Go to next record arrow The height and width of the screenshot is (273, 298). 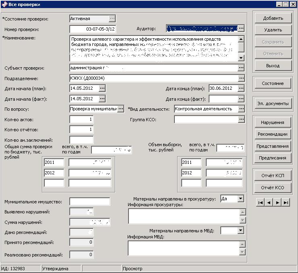click(x=277, y=203)
